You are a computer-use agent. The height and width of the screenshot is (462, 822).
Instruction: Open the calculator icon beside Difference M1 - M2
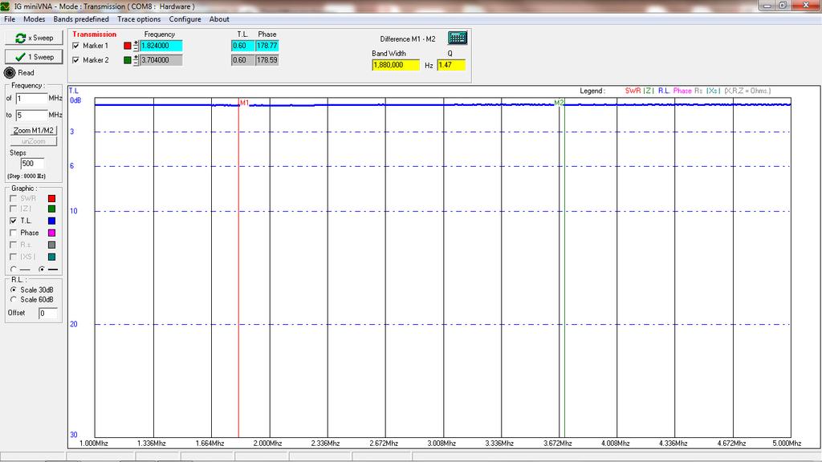457,38
